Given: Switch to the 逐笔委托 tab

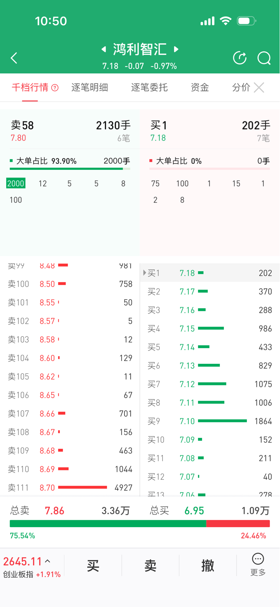Looking at the screenshot, I should point(149,87).
